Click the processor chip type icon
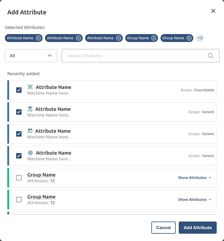This screenshot has width=224, height=241. pyautogui.click(x=30, y=153)
